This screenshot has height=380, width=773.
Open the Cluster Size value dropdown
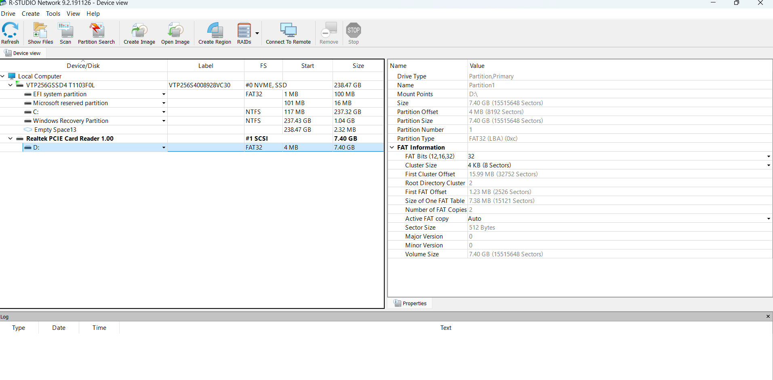(768, 165)
